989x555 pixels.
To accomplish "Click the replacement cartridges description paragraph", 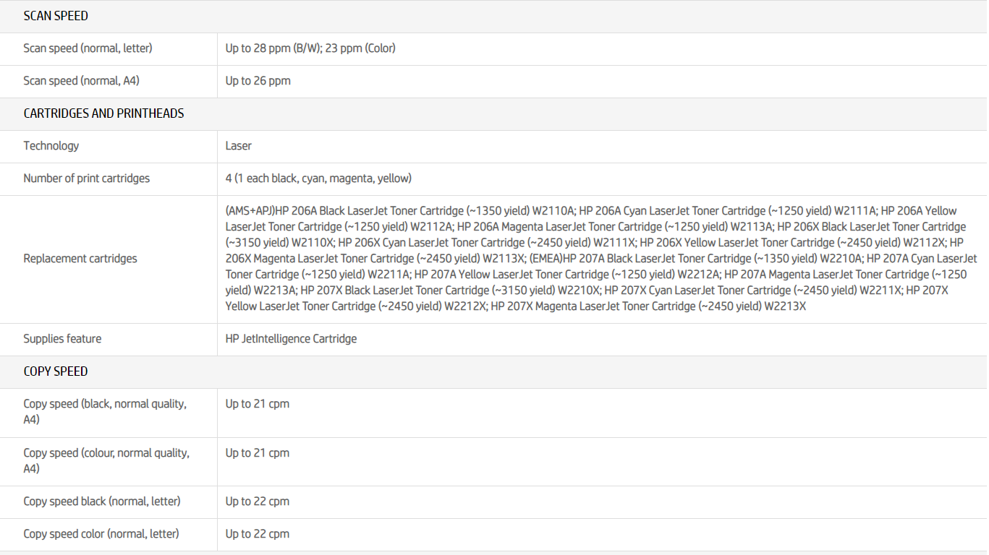I will (600, 259).
